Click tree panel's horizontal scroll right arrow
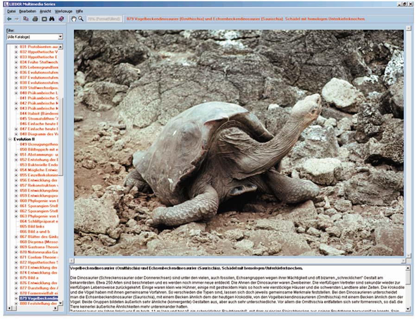 point(56,308)
